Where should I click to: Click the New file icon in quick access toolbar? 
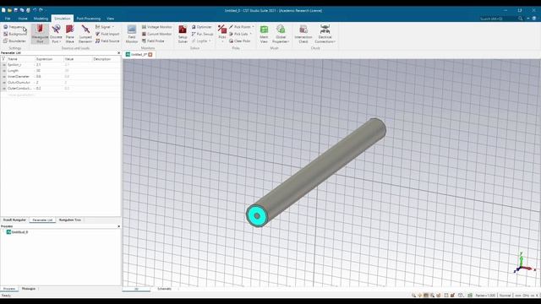click(3, 10)
